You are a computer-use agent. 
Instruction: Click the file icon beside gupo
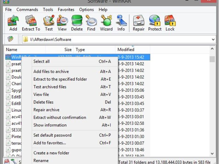pyautogui.click(x=8, y=150)
